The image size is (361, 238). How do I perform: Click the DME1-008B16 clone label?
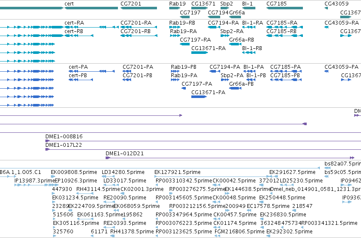click(x=64, y=137)
